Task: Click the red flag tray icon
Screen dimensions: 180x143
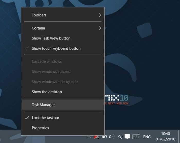Action: pyautogui.click(x=96, y=137)
